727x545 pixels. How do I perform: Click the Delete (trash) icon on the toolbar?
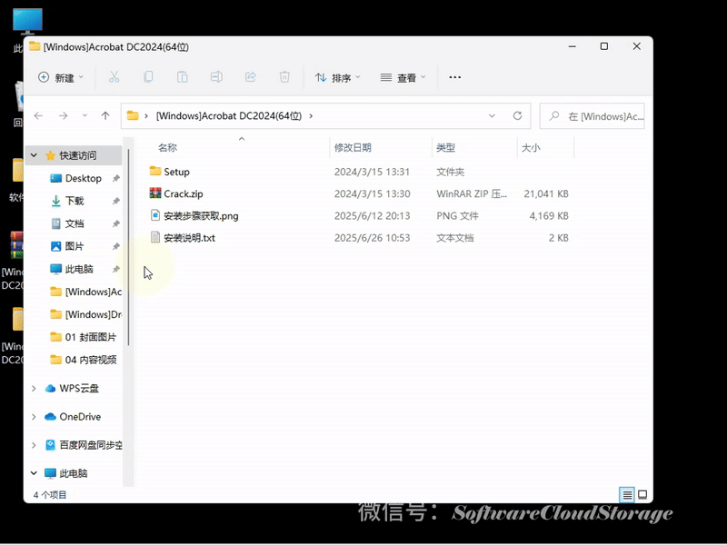pyautogui.click(x=284, y=77)
